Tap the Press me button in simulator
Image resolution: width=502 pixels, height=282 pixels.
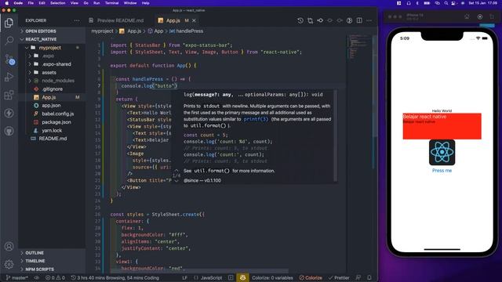point(442,171)
